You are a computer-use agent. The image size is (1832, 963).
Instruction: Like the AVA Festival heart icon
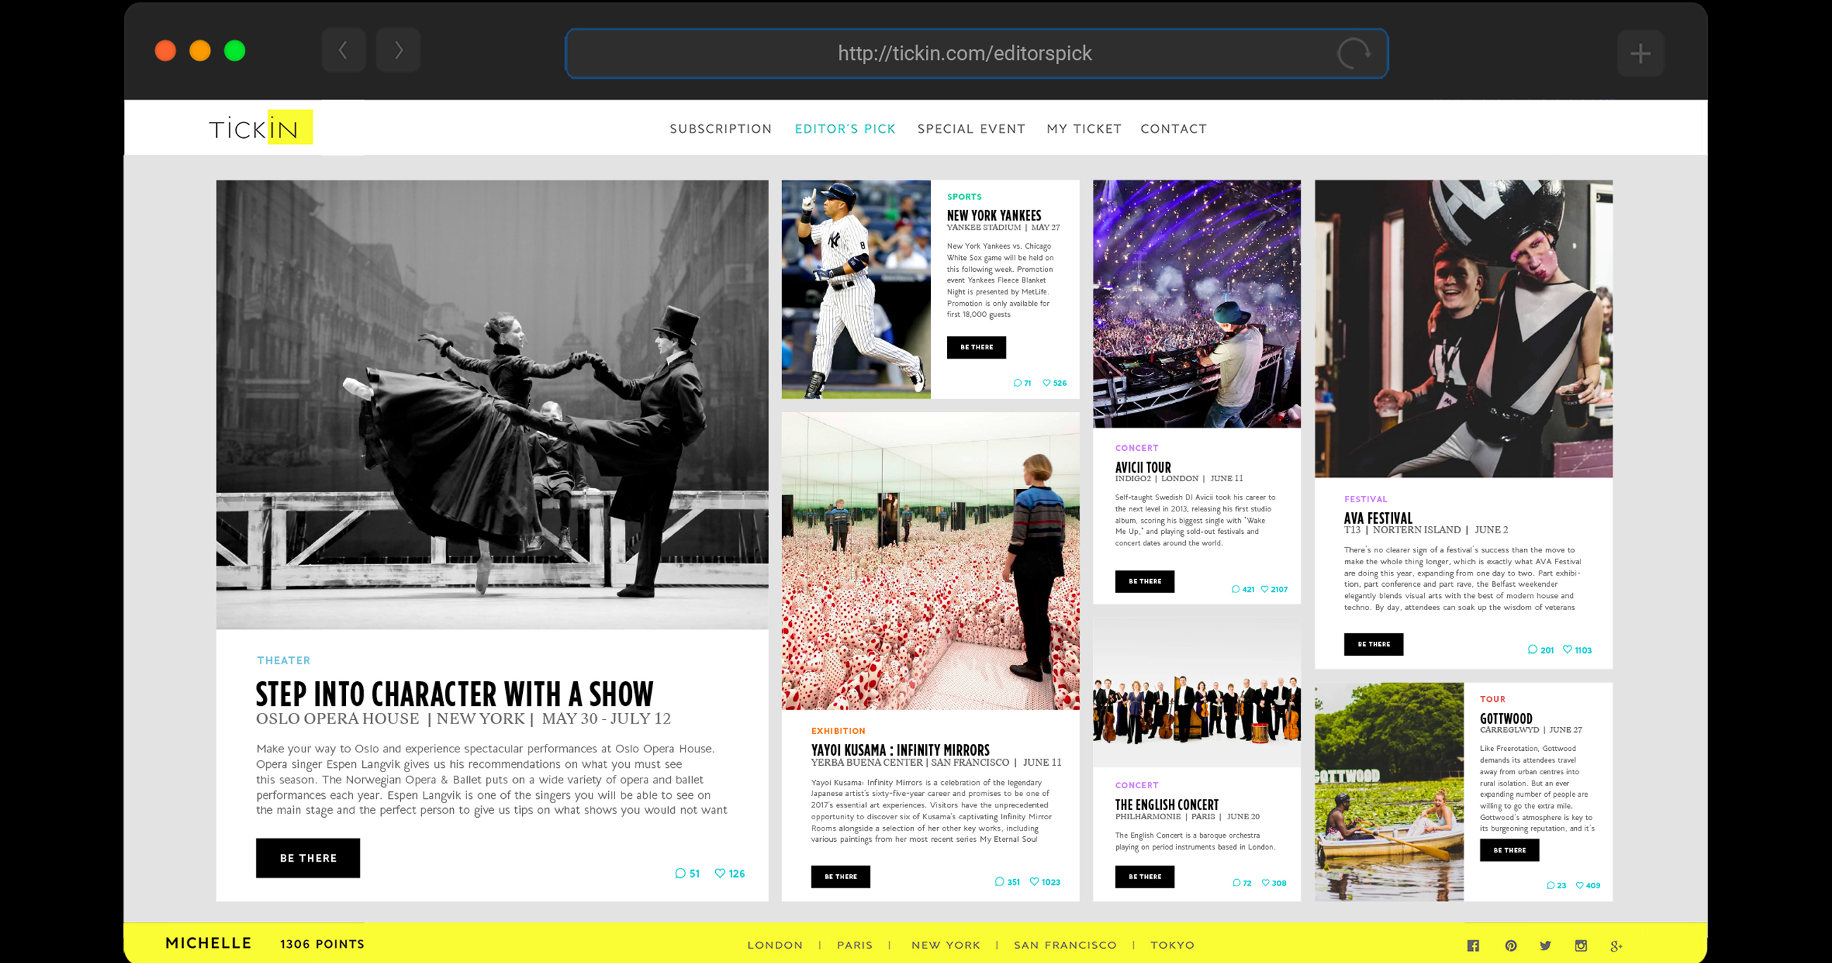tap(1567, 650)
